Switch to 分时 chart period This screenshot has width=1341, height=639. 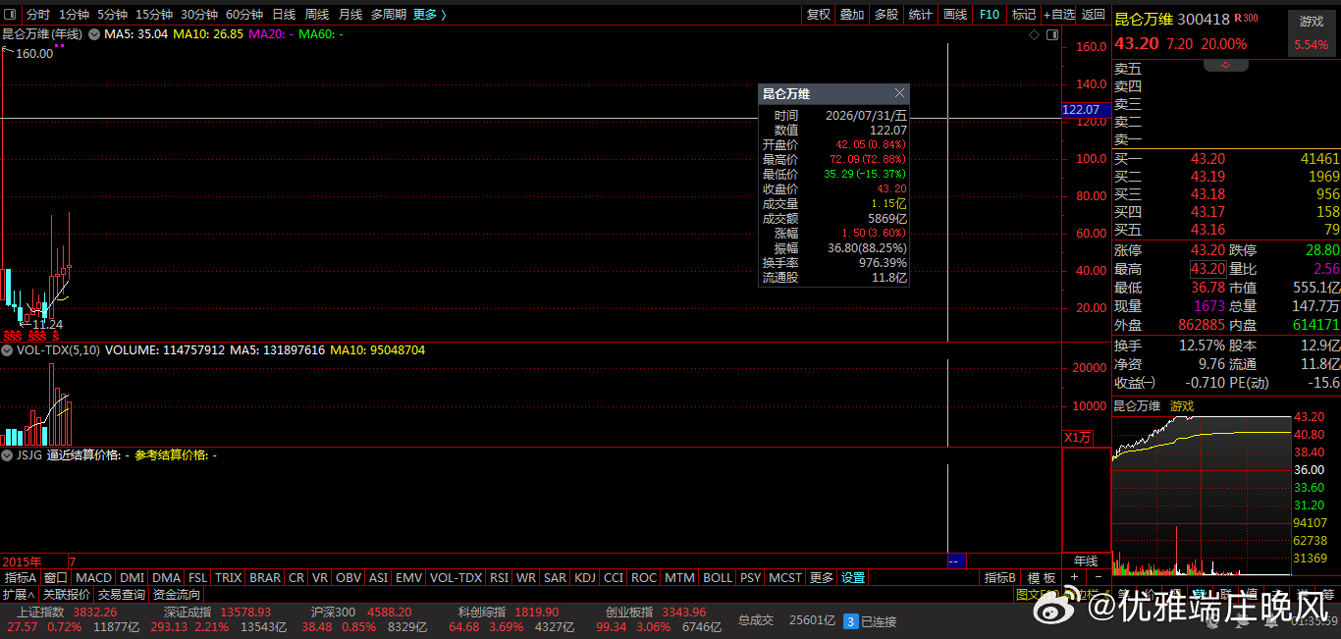coord(38,15)
